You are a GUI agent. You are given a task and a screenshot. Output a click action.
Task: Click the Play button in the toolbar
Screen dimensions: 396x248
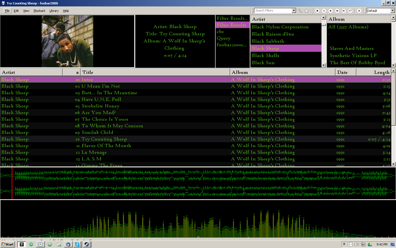pyautogui.click(x=331, y=11)
